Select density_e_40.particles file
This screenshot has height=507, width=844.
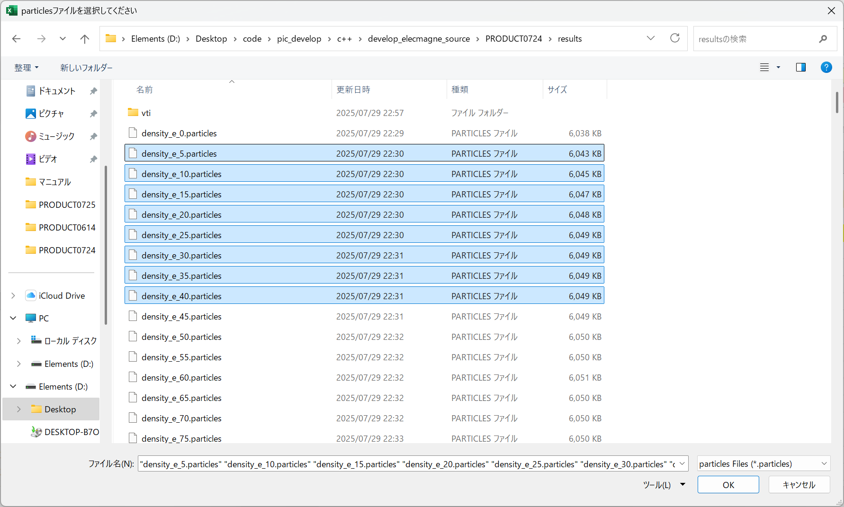pos(364,296)
